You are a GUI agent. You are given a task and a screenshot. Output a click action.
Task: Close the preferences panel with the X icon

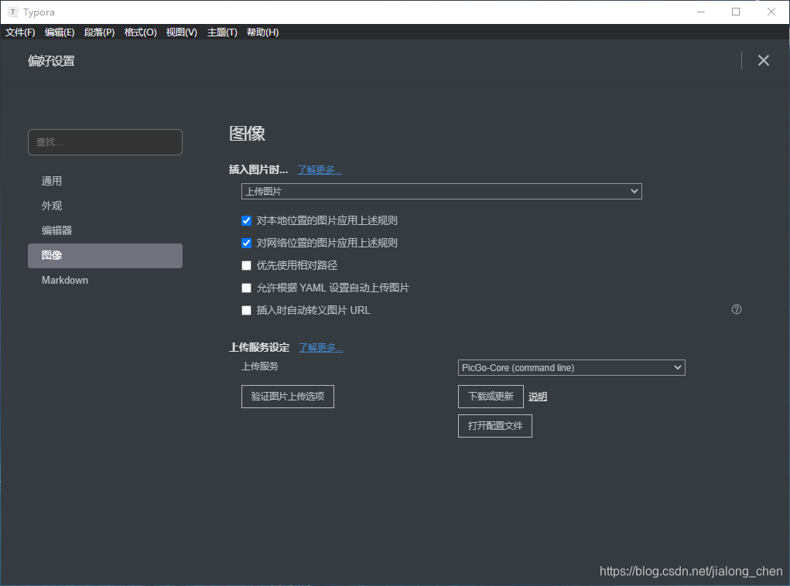[x=763, y=60]
